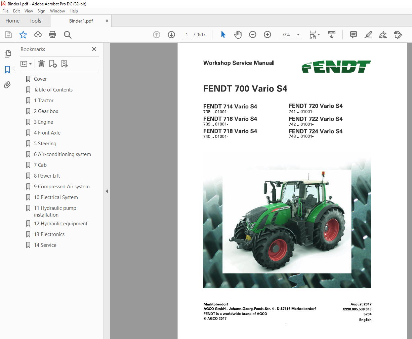
Task: Switch to the Home tab
Action: coord(12,21)
